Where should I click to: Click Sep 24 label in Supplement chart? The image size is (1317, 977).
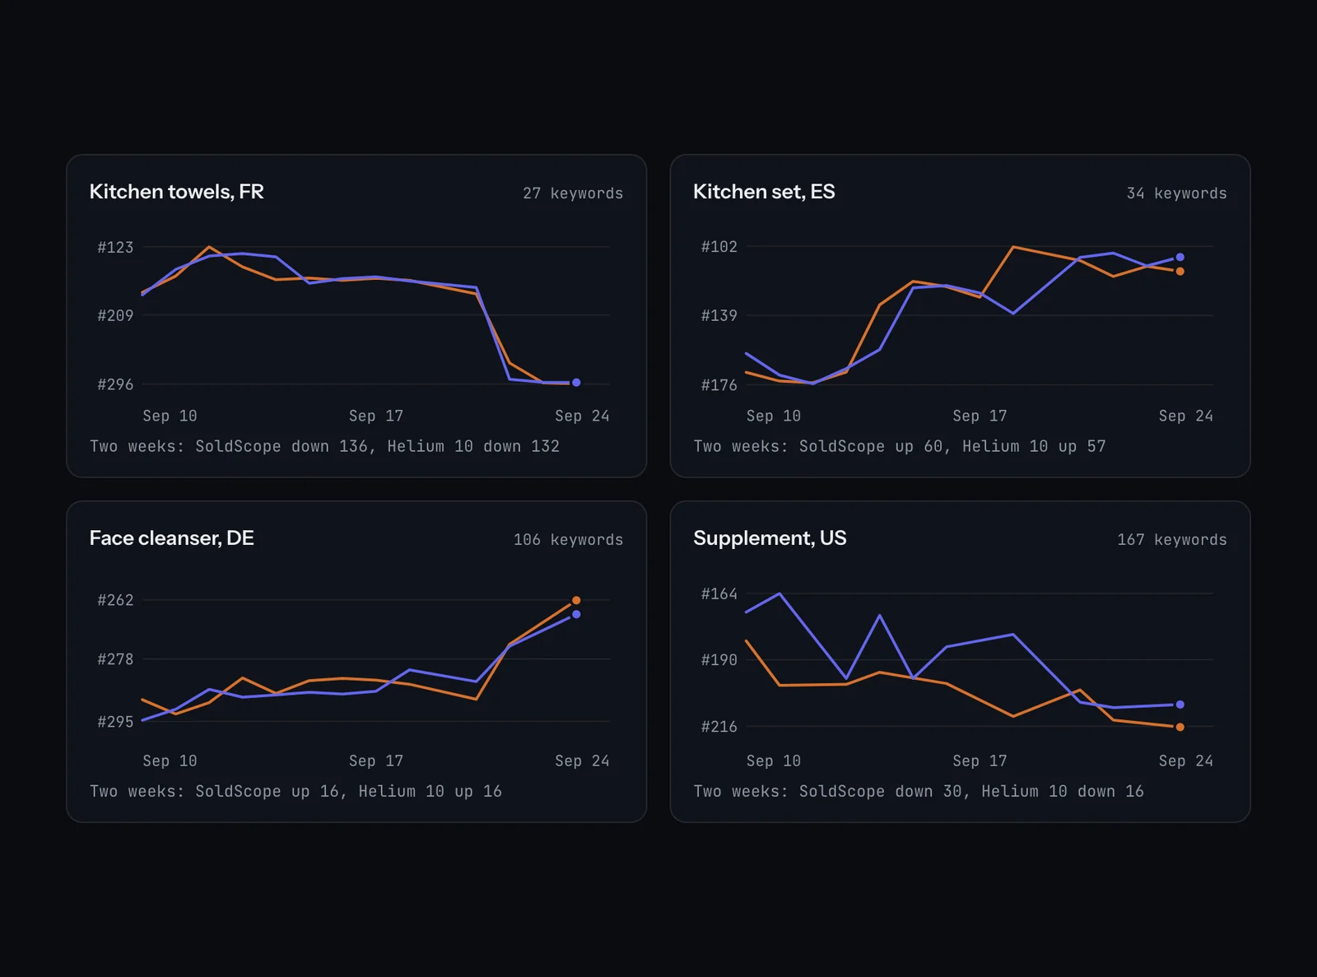pyautogui.click(x=1185, y=761)
